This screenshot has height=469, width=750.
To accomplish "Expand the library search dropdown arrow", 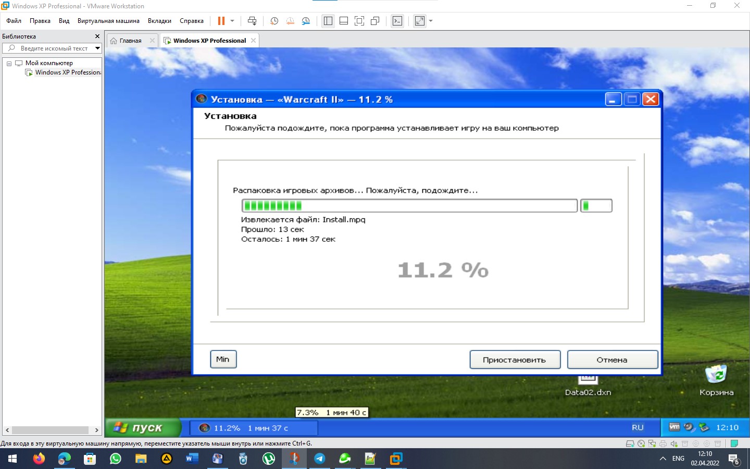I will click(97, 48).
